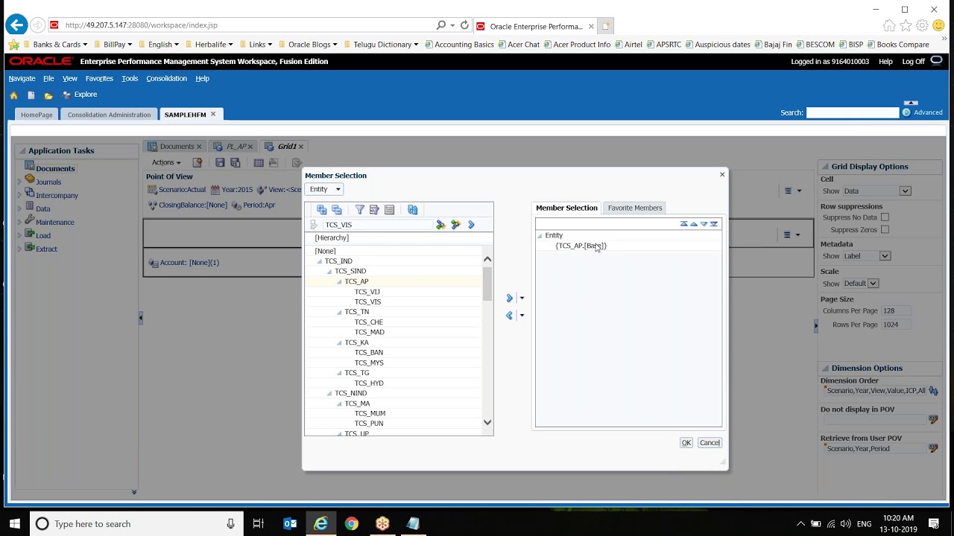The width and height of the screenshot is (954, 536).
Task: Click the Save icon in Grid1 toolbar
Action: [220, 162]
